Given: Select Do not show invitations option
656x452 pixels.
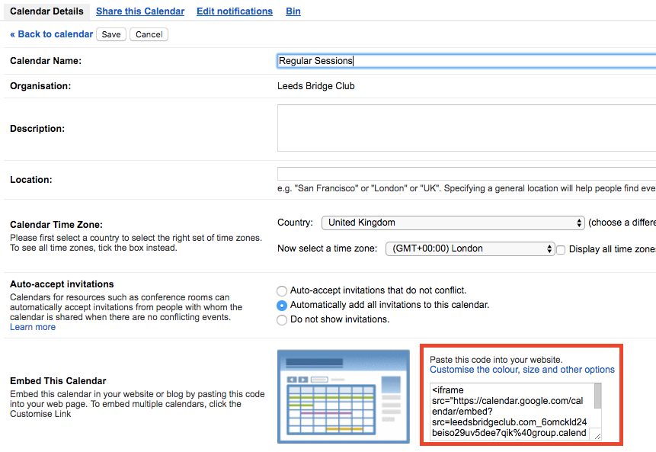Looking at the screenshot, I should (282, 320).
